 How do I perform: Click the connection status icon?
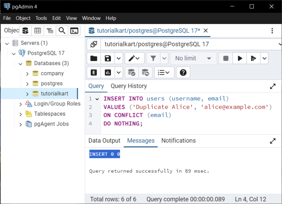click(94, 44)
